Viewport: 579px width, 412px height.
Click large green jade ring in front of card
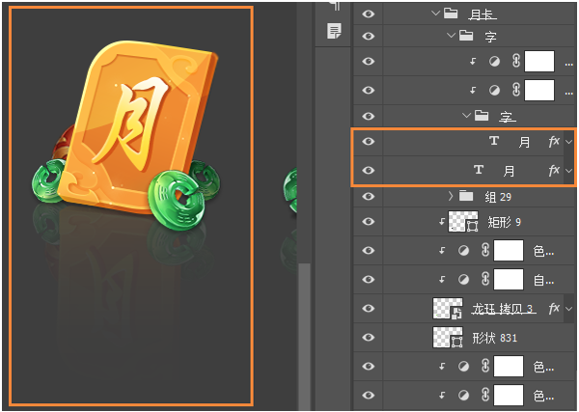[x=177, y=201]
